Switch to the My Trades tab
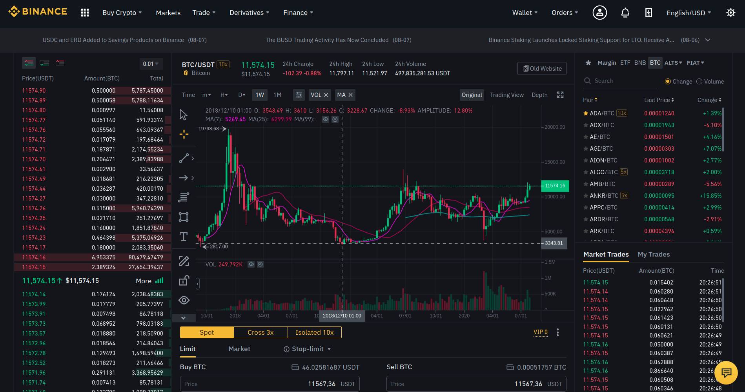The width and height of the screenshot is (745, 392). click(x=654, y=254)
